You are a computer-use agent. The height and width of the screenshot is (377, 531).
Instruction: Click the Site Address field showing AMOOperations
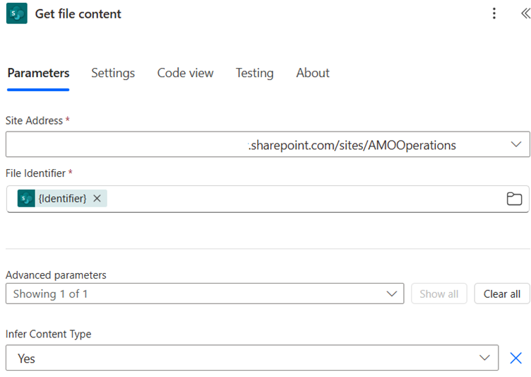point(268,144)
